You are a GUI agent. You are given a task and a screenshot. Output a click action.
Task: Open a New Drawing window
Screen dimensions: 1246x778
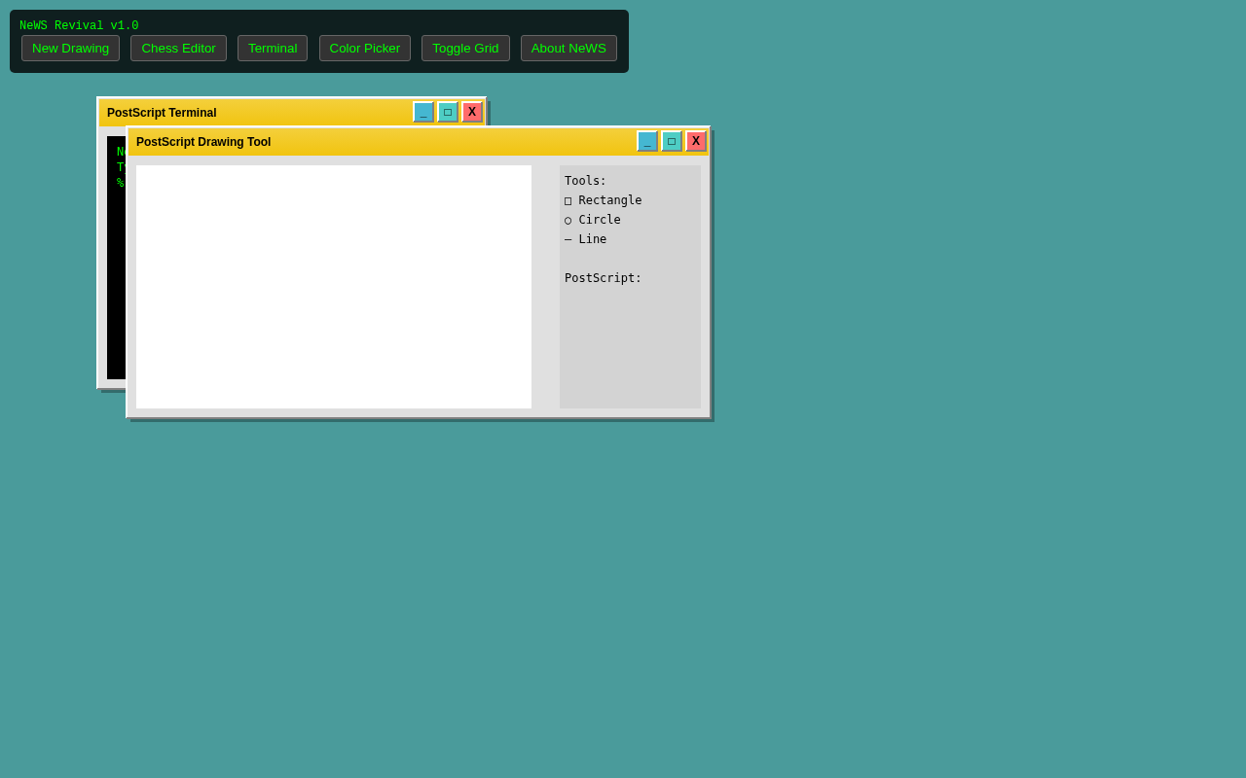70,49
